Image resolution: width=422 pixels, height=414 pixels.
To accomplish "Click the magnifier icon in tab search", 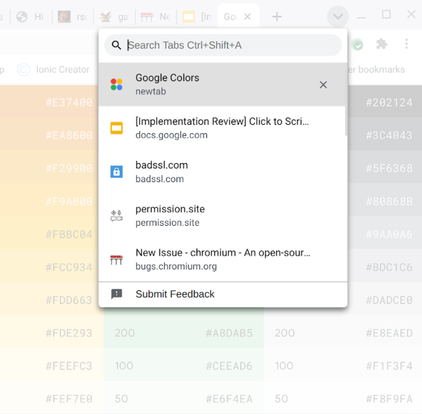I will (x=117, y=46).
